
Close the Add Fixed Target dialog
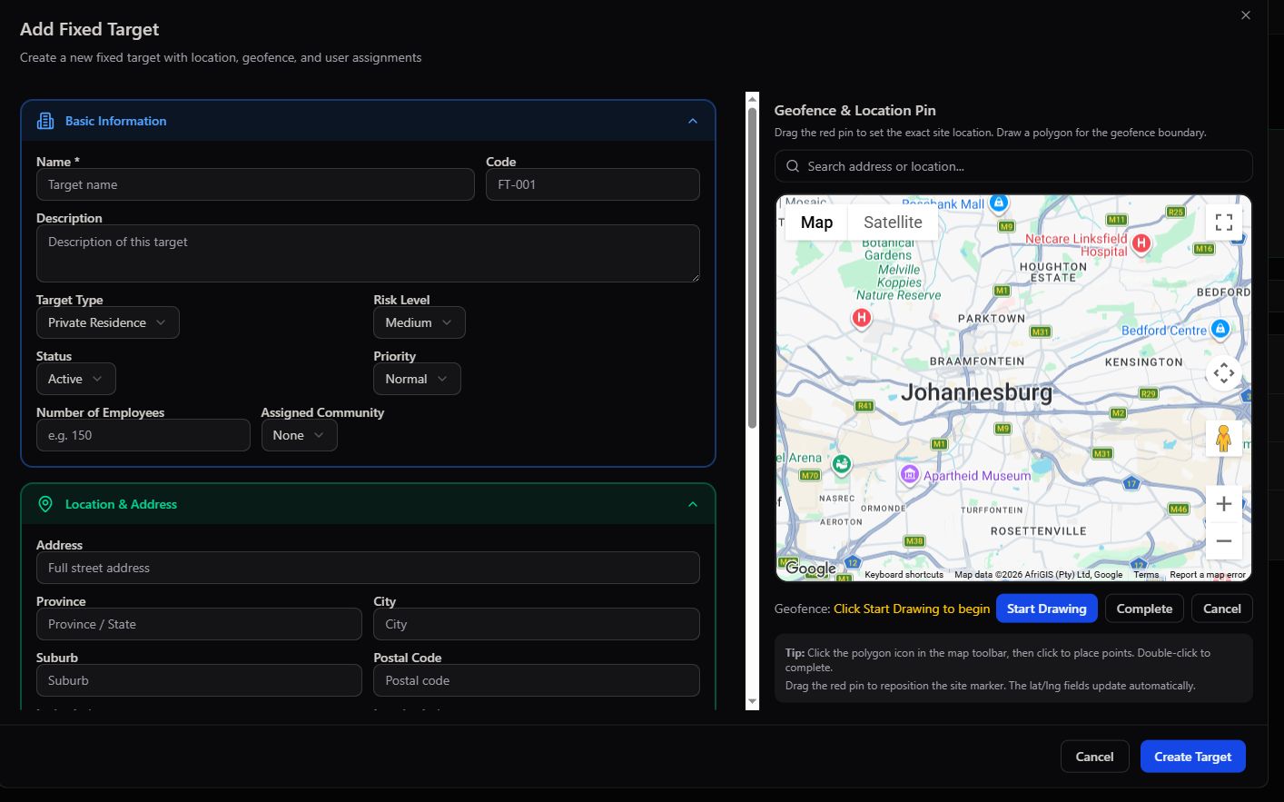pos(1246,15)
